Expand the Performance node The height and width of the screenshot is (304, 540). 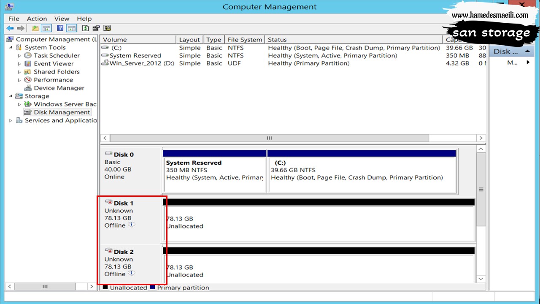[x=19, y=80]
